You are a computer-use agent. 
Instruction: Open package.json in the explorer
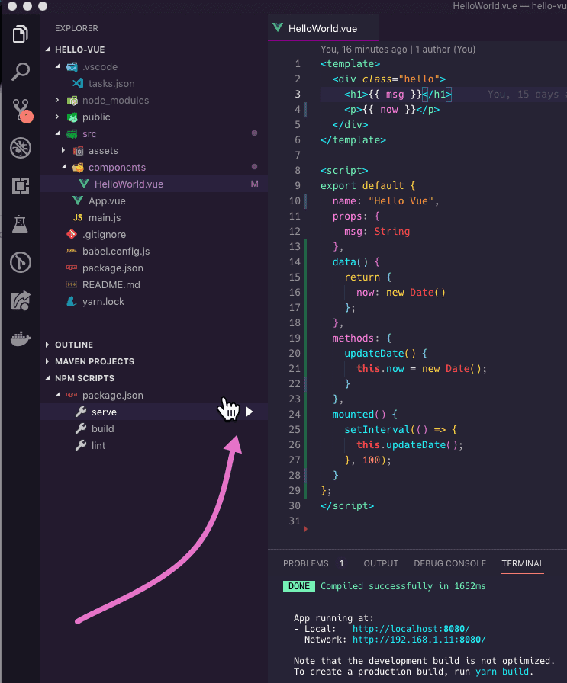112,268
